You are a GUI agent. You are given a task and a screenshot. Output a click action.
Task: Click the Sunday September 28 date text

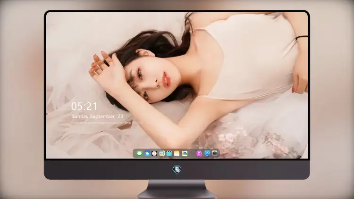pyautogui.click(x=97, y=116)
